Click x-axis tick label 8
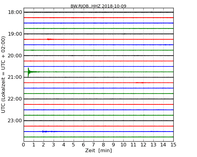This screenshot has width=197, height=157. pyautogui.click(x=103, y=145)
